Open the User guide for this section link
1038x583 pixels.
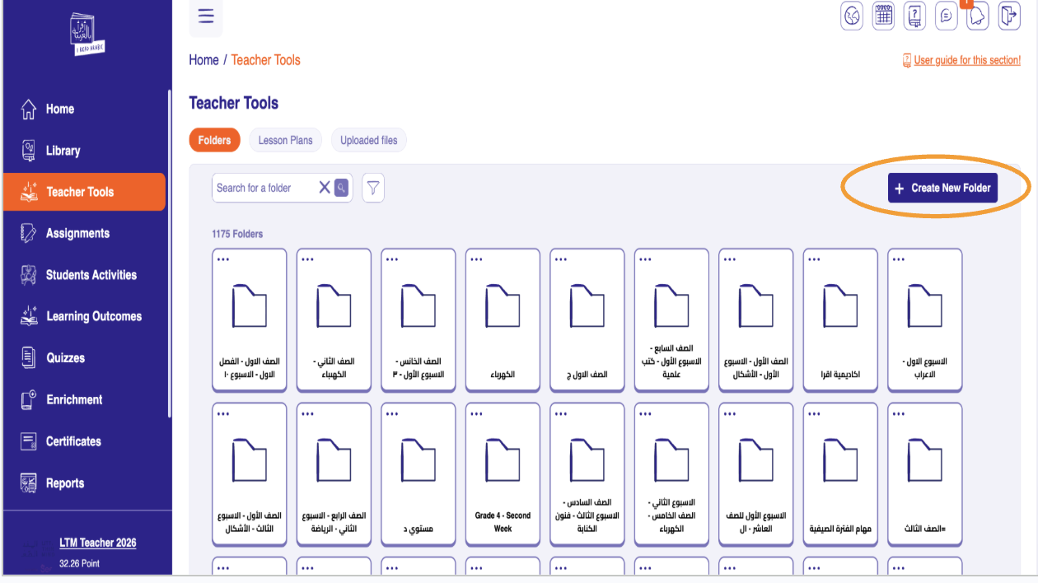pyautogui.click(x=966, y=60)
